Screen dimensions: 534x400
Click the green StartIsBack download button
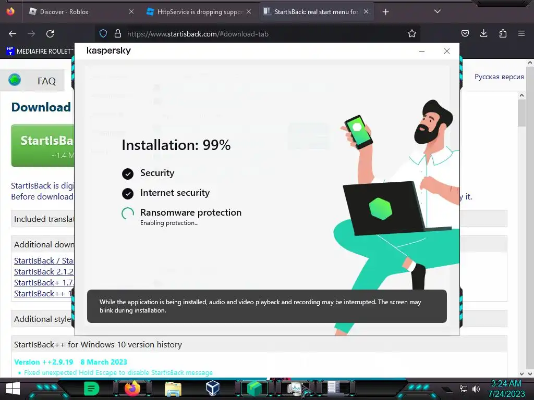[x=43, y=146]
